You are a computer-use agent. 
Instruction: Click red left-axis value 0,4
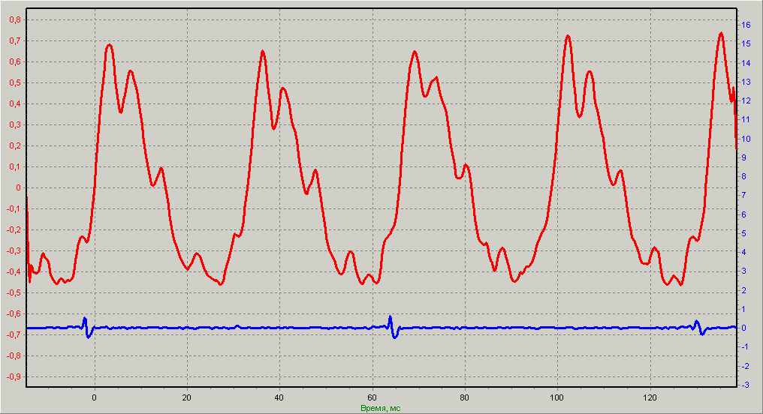14,104
